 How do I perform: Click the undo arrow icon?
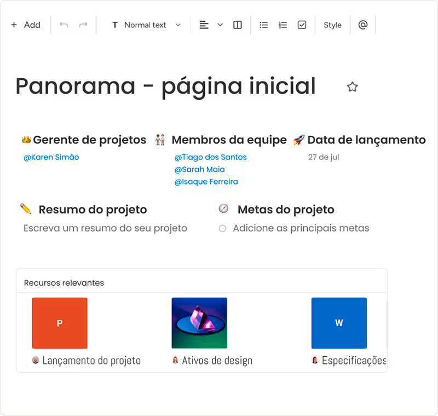(64, 25)
